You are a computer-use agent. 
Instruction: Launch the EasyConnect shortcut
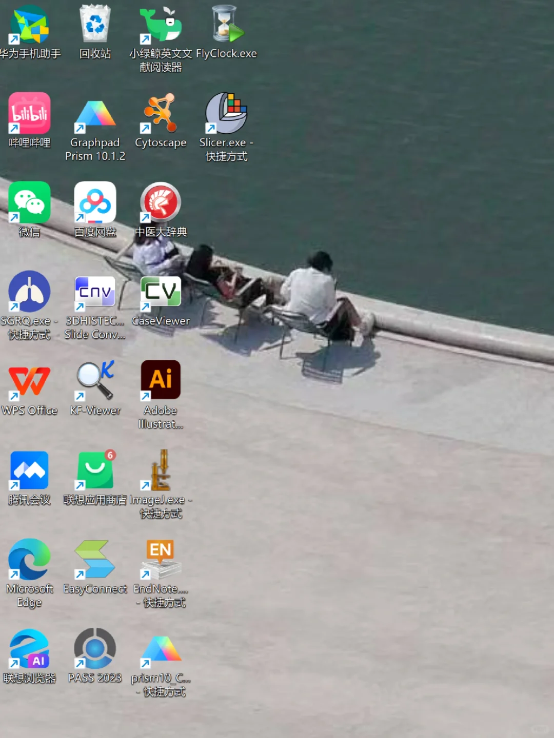pyautogui.click(x=95, y=559)
